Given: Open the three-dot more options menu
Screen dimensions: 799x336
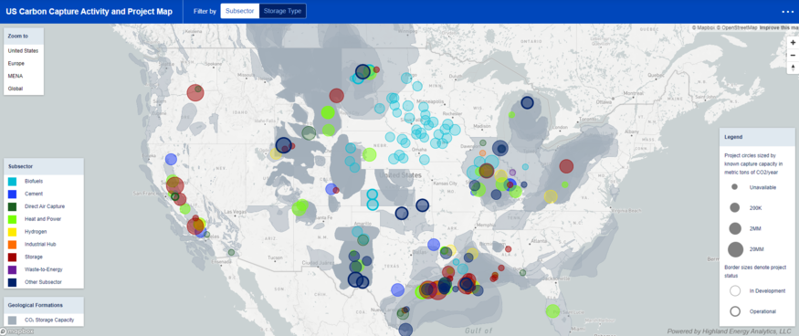Looking at the screenshot, I should [788, 11].
